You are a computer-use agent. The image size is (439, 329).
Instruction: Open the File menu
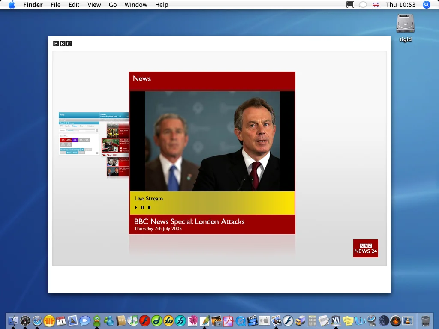pyautogui.click(x=55, y=5)
